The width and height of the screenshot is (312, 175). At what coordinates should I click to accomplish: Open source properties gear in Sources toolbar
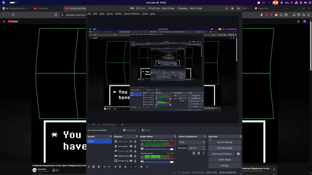click(125, 167)
